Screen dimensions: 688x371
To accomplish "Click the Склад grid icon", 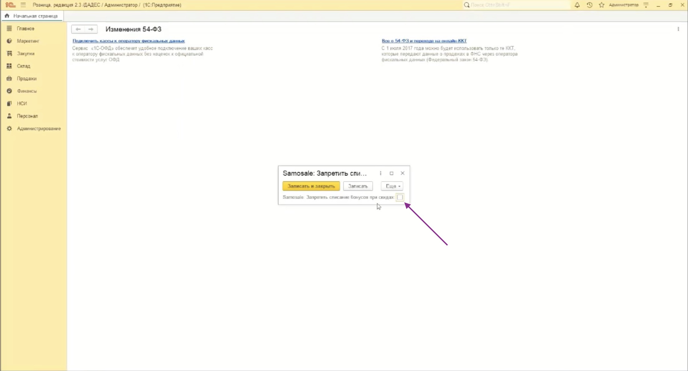I will point(9,66).
